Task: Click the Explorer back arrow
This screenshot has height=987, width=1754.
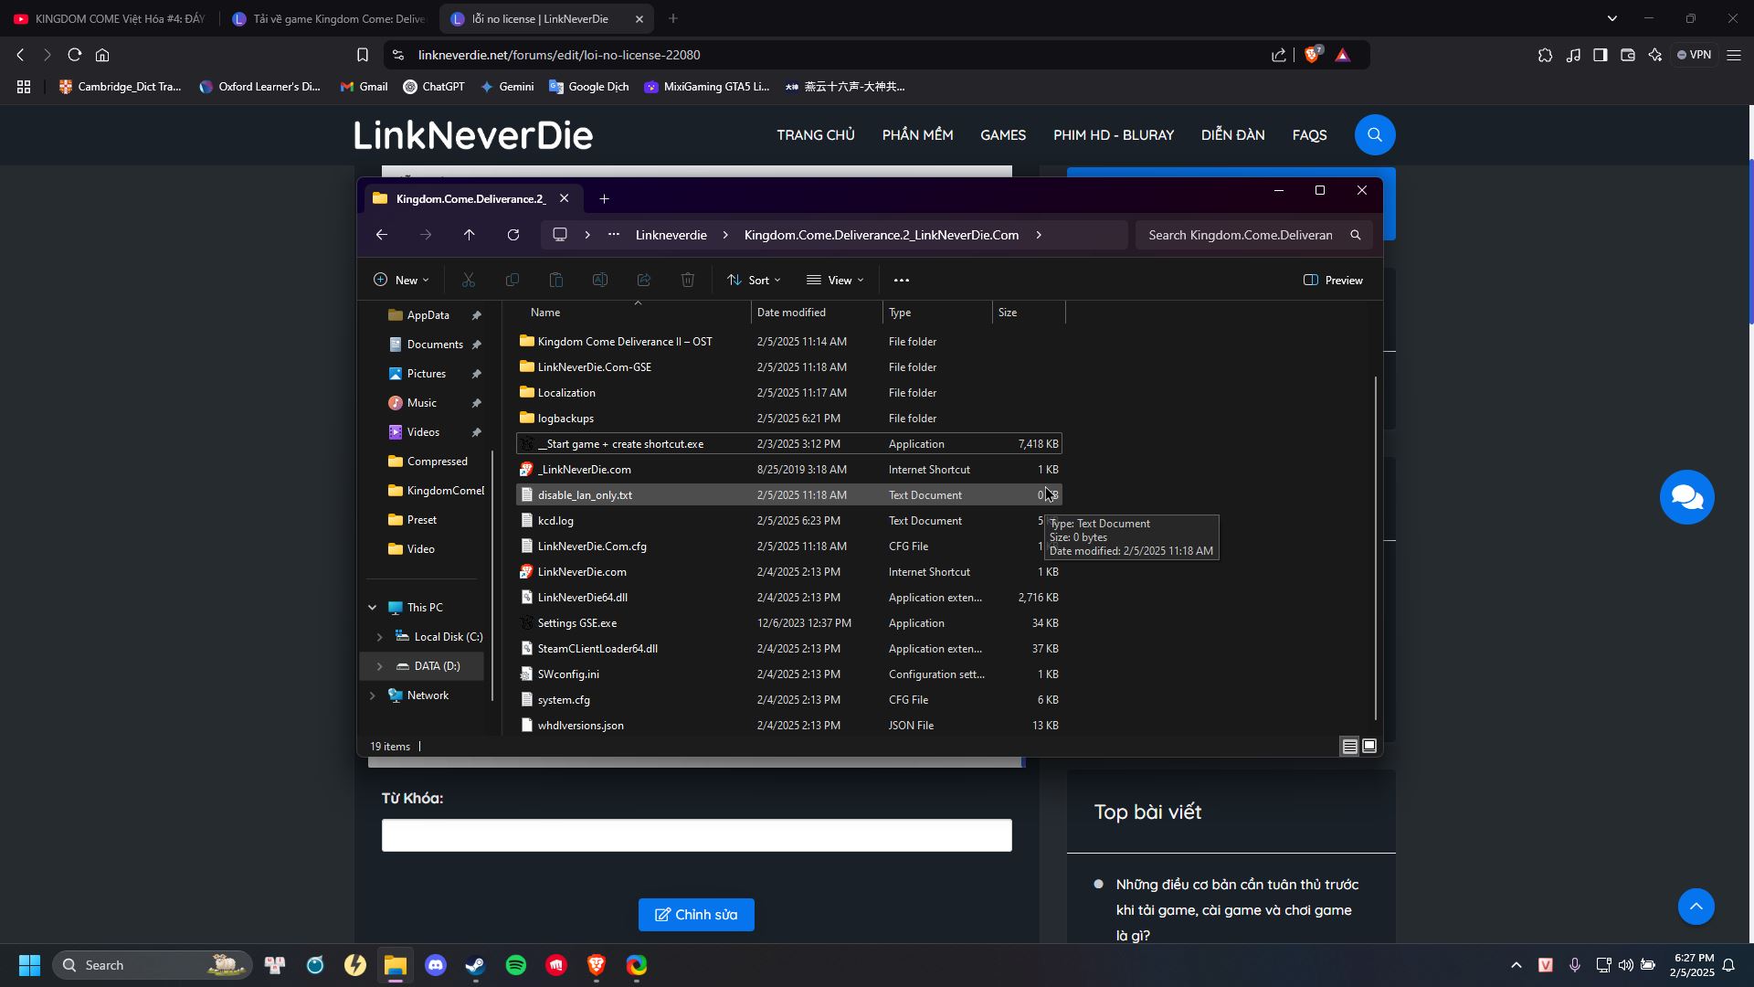Action: (382, 236)
